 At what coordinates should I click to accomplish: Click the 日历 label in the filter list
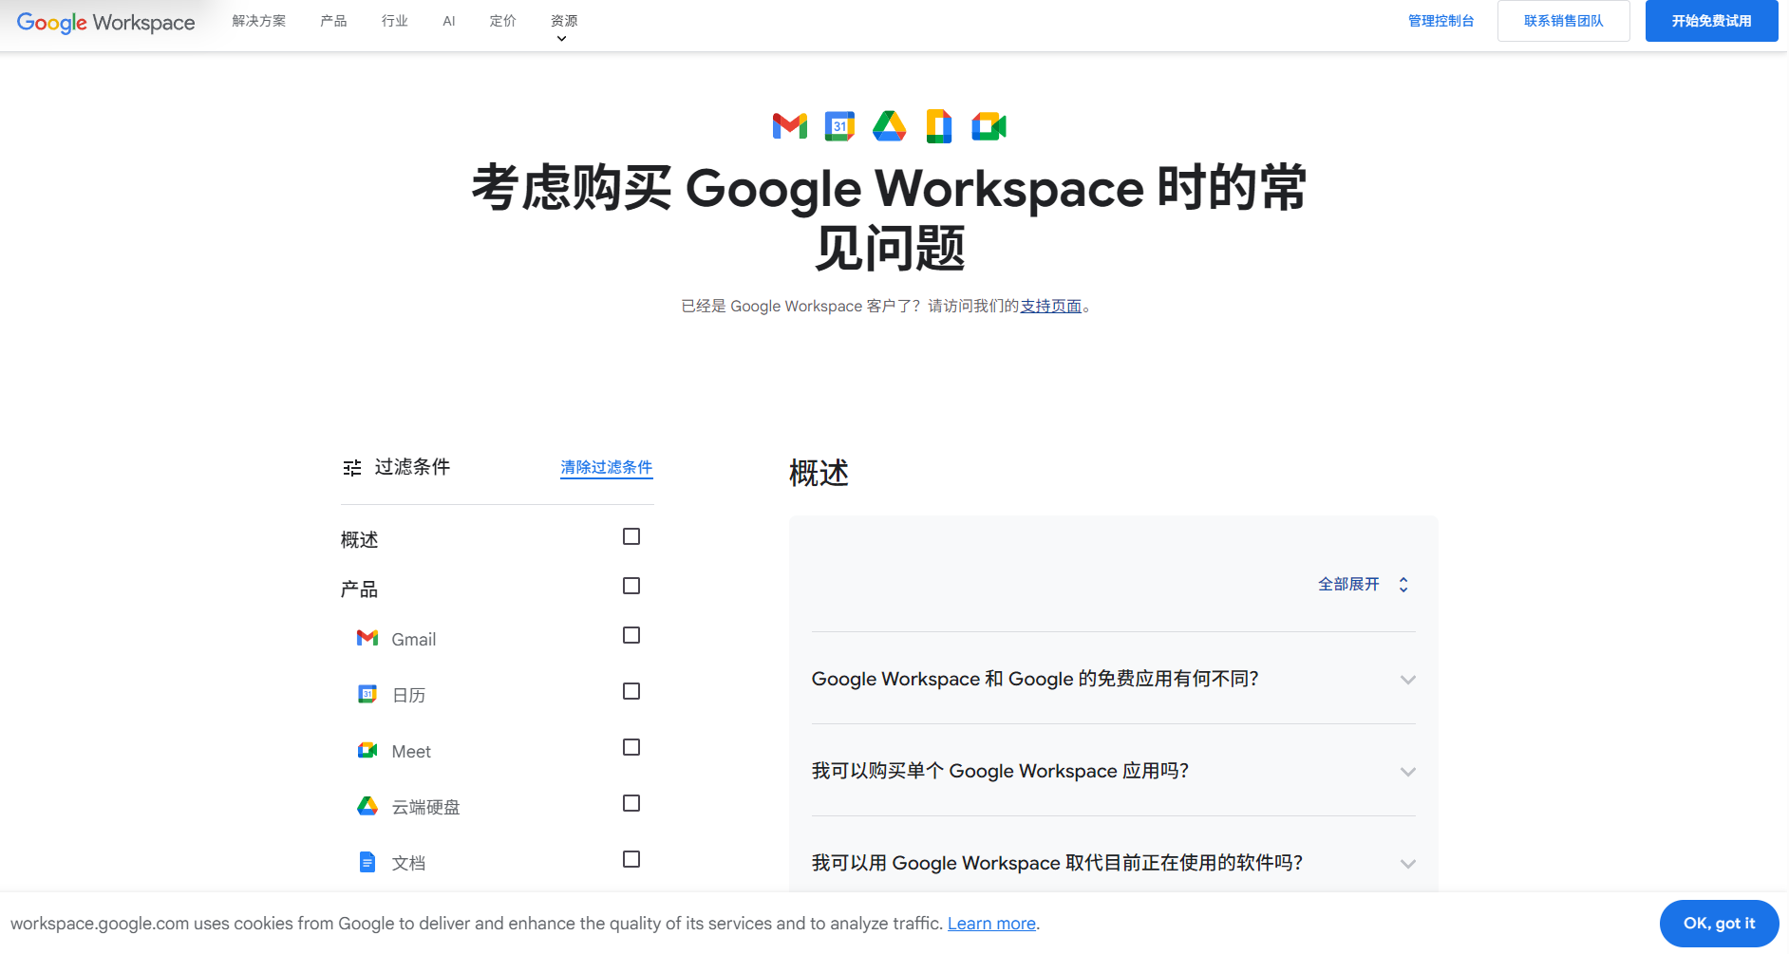[x=409, y=695]
